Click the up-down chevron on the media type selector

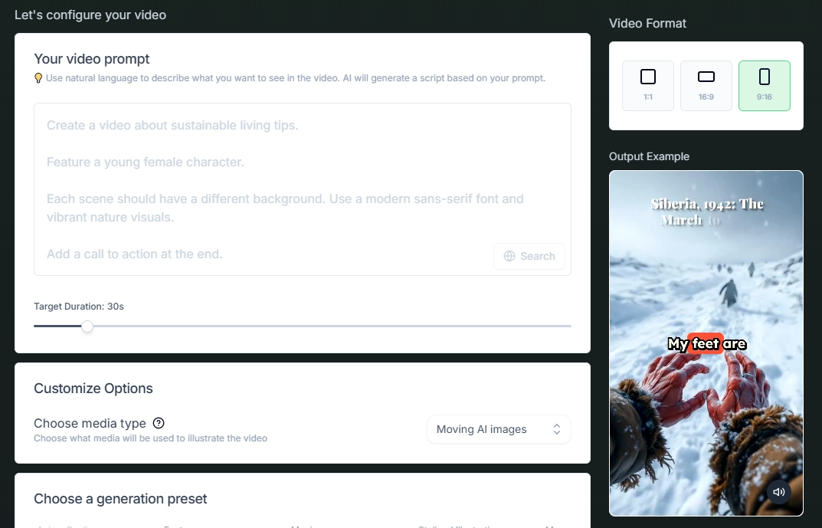(x=557, y=429)
